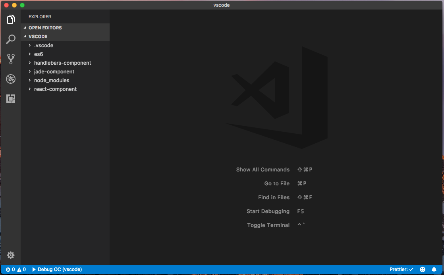Select the react-component folder name
This screenshot has width=444, height=275.
[x=55, y=89]
